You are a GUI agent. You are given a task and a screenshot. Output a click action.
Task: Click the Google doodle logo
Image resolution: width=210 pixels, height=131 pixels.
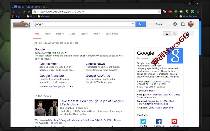click(x=21, y=24)
